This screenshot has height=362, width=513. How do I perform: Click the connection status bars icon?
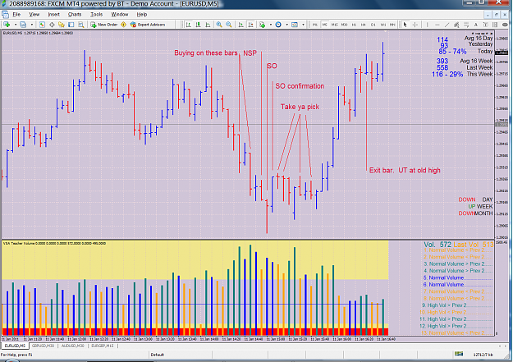point(459,354)
